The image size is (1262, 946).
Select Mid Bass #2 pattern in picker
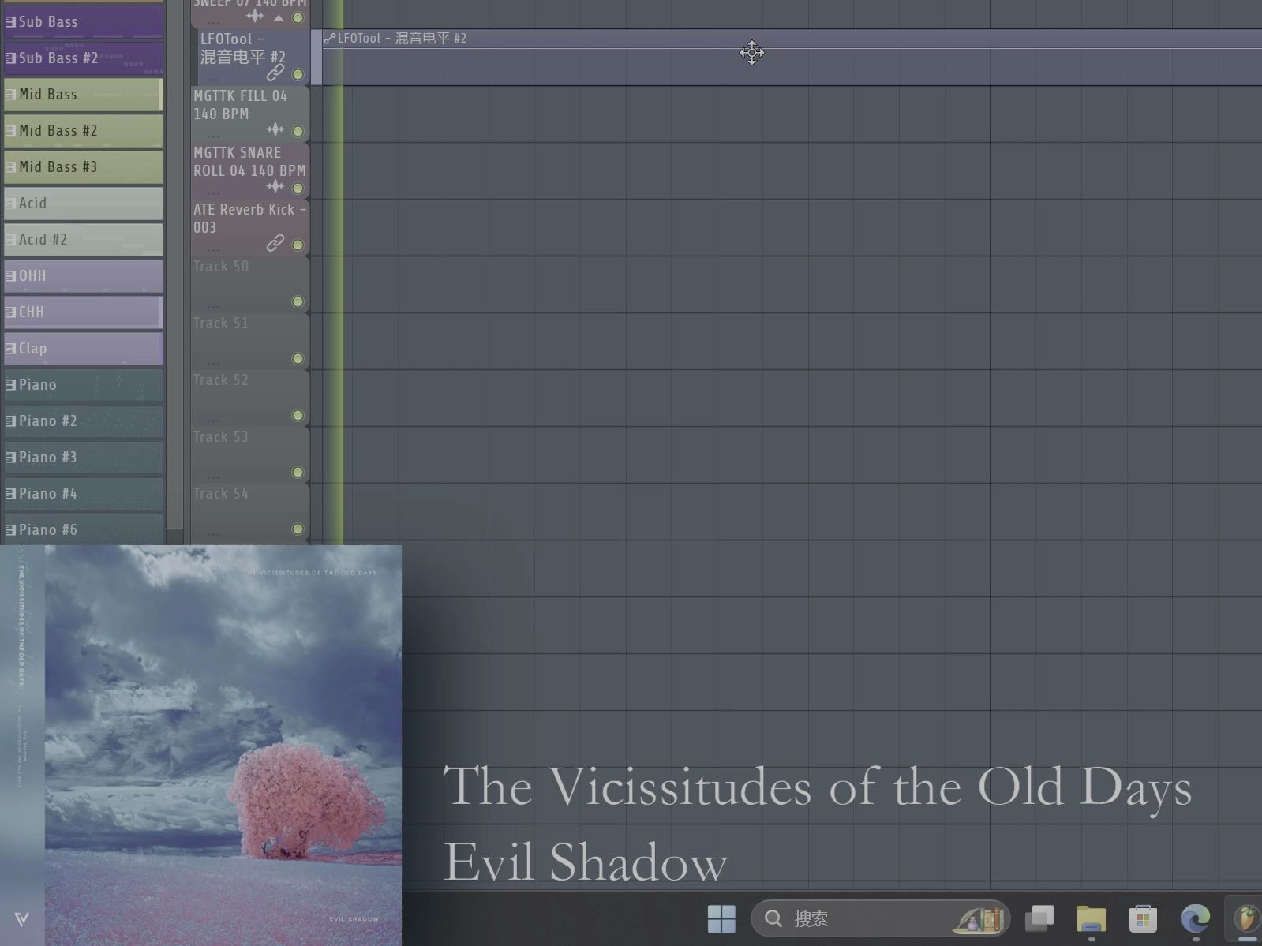[x=84, y=131]
